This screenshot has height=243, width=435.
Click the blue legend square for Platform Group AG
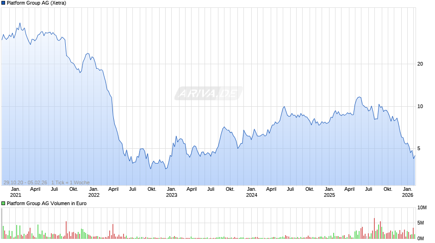pyautogui.click(x=3, y=3)
